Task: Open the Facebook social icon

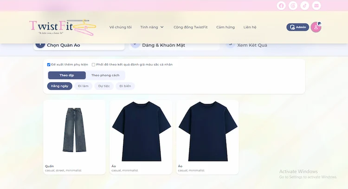Action: pos(281,6)
